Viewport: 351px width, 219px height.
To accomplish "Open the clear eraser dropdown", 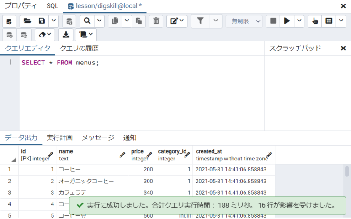I will (x=45, y=35).
